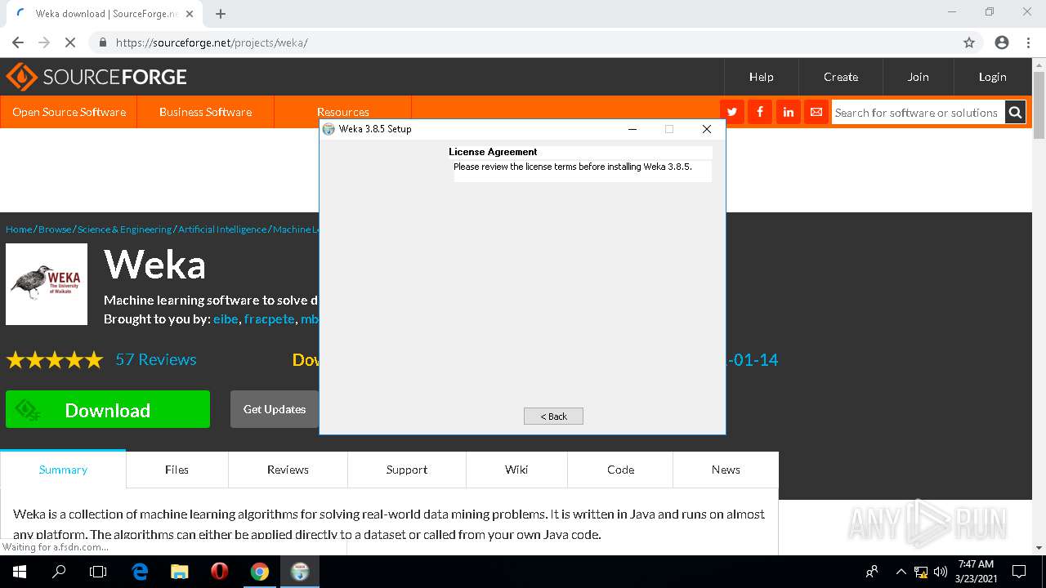Screen dimensions: 1046x588
Task: Click Back button in Weka Setup
Action: click(x=553, y=416)
